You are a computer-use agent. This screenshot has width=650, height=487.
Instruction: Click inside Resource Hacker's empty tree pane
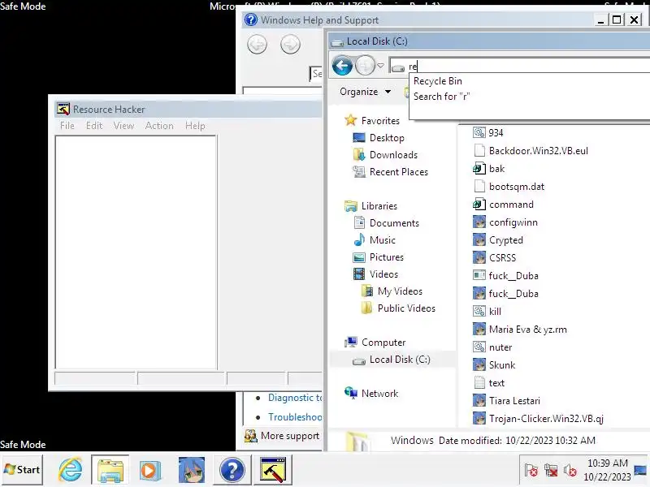click(x=136, y=252)
